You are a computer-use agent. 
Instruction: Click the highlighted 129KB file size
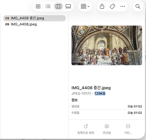click(x=100, y=93)
